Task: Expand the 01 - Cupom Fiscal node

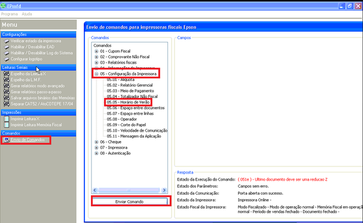Action: point(96,52)
